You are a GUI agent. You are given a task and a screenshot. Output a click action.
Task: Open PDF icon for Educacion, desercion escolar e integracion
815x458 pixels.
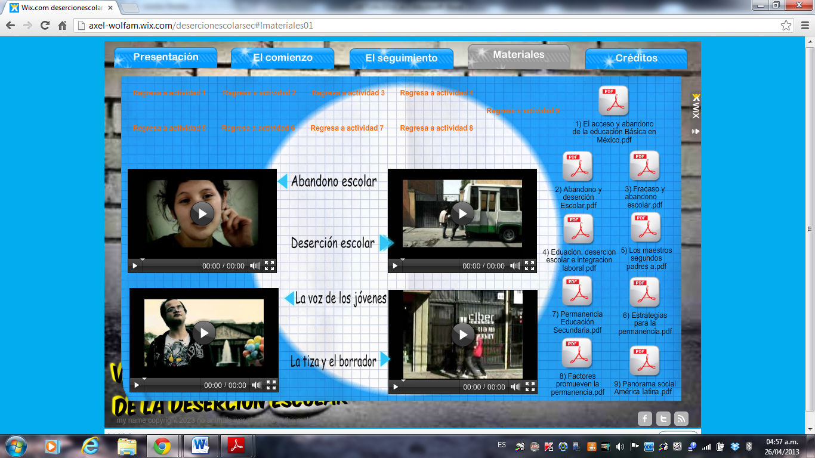(x=578, y=229)
